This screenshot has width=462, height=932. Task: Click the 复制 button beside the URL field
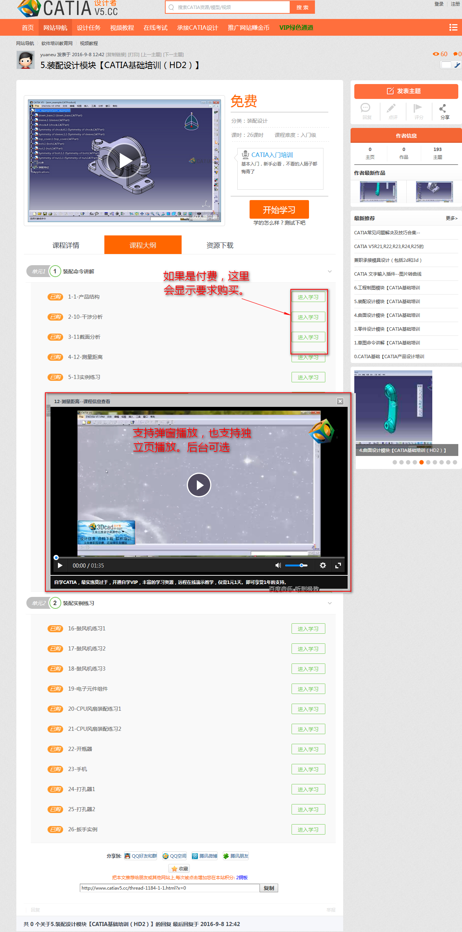pos(269,888)
